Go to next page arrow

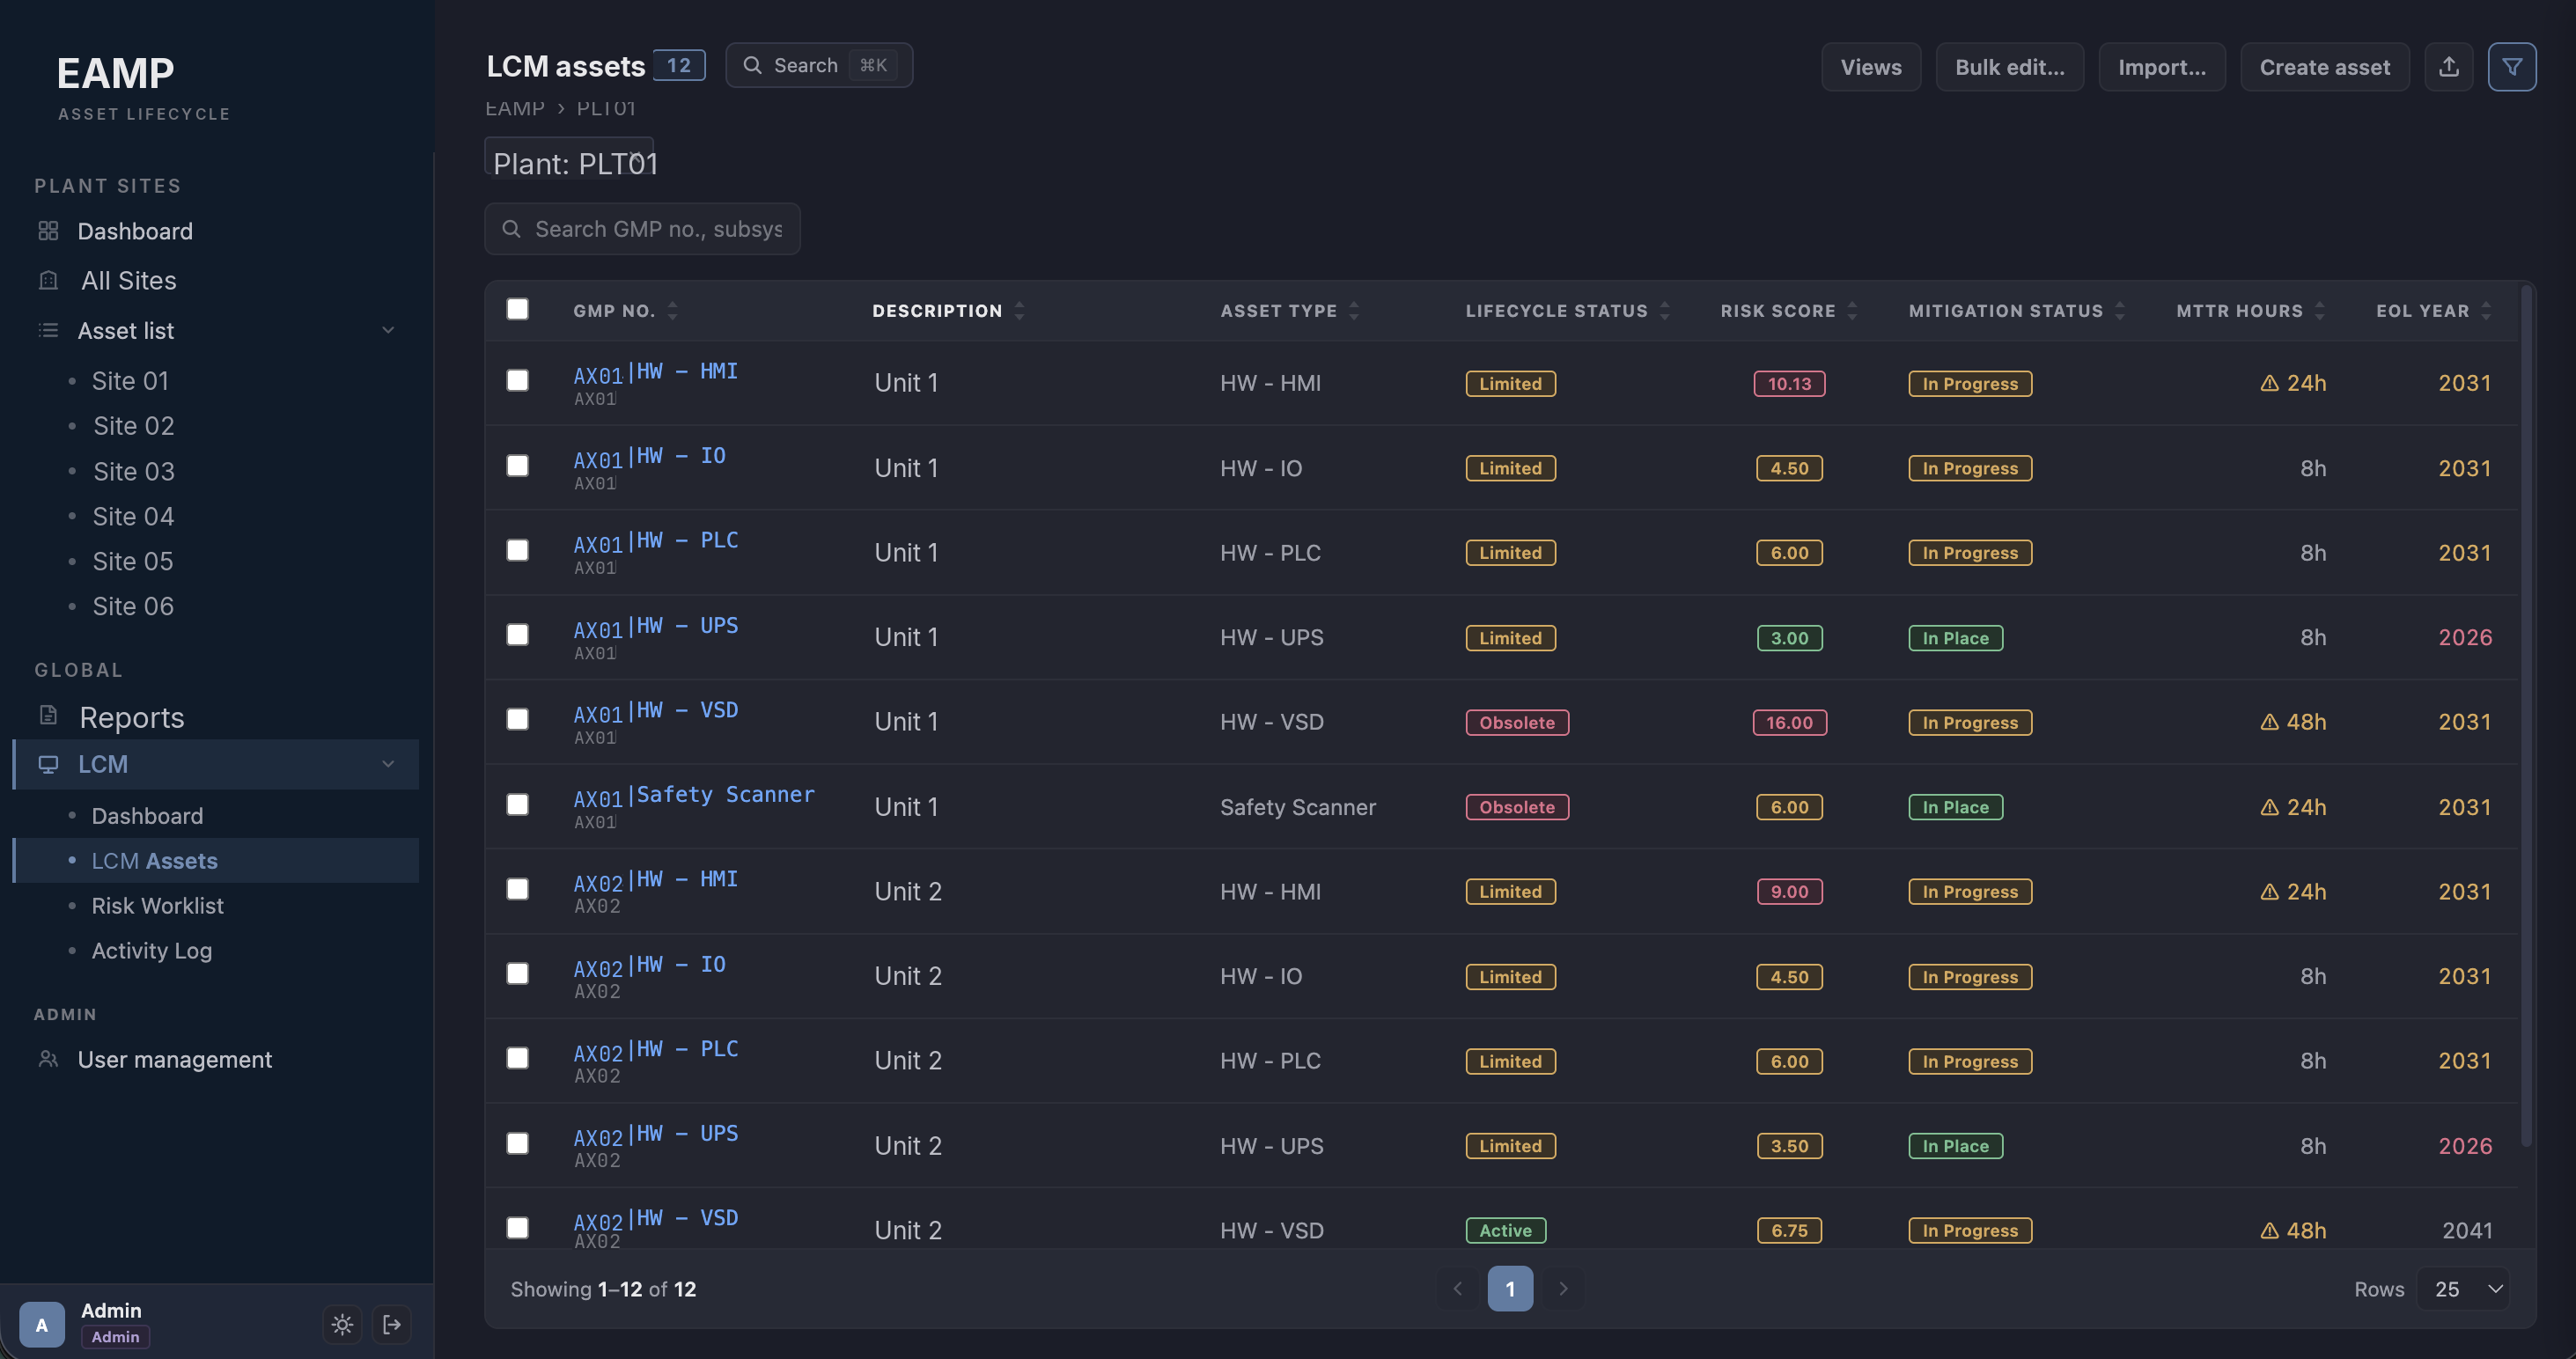click(x=1563, y=1288)
